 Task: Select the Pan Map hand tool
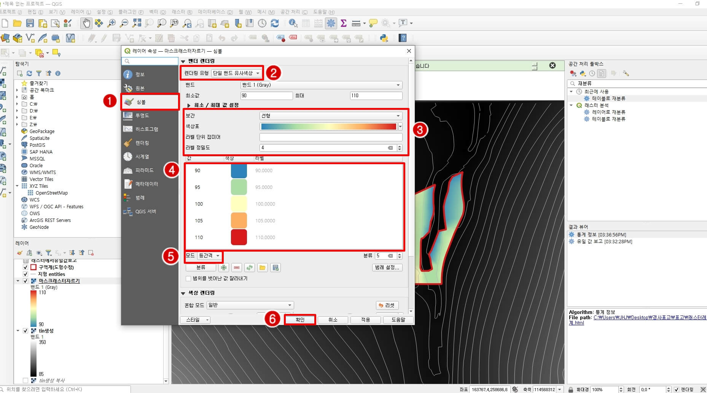click(x=86, y=23)
